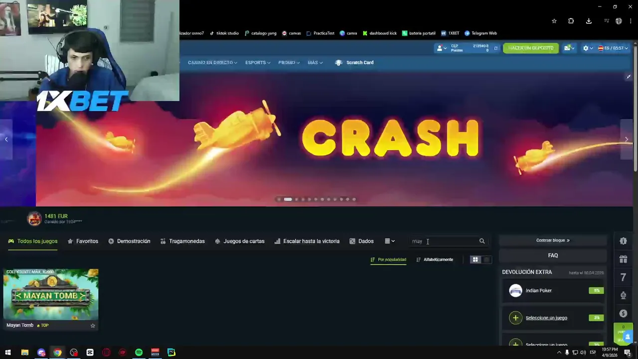The width and height of the screenshot is (638, 359).
Task: Open PyCharm from the taskbar
Action: tap(171, 353)
